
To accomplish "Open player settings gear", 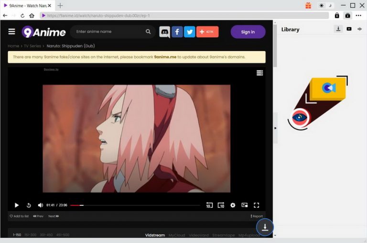I will [x=233, y=205].
